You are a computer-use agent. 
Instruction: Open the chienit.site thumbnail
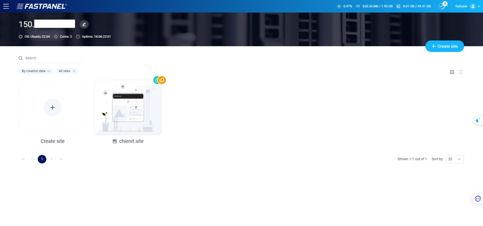(x=128, y=107)
